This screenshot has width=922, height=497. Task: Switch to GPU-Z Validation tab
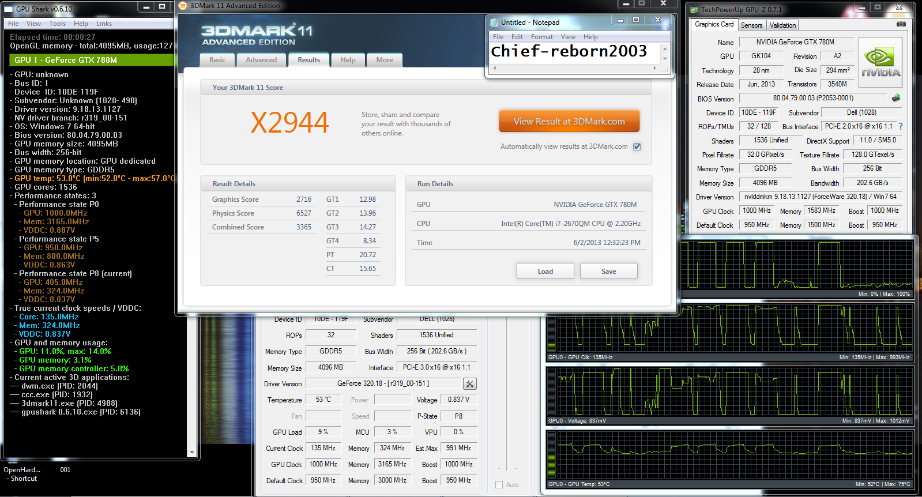point(782,25)
